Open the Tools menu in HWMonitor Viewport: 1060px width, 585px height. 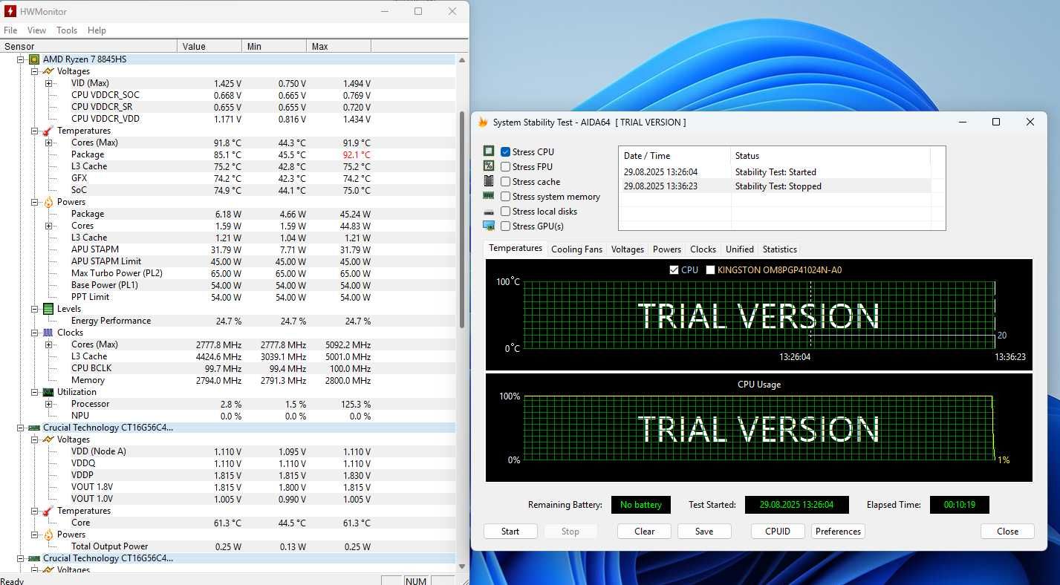pos(67,30)
